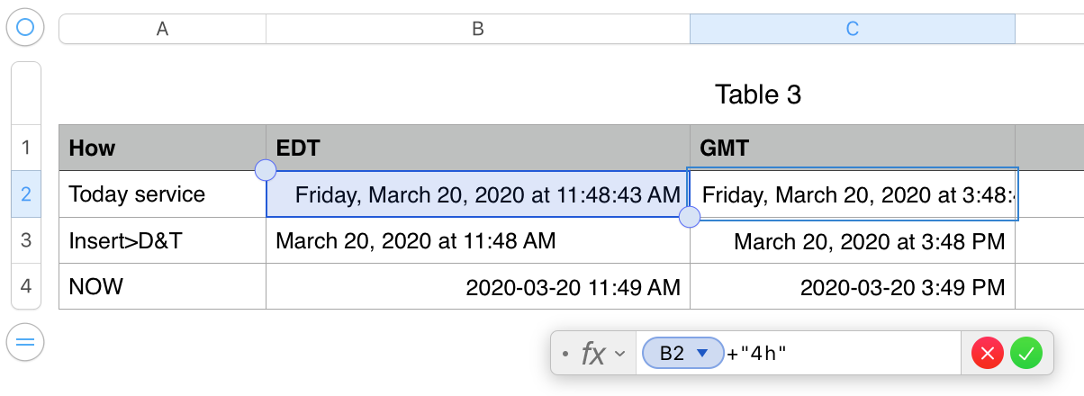Click the table select circle handle top-left
Viewport: 1084px width, 396px height.
(x=25, y=28)
